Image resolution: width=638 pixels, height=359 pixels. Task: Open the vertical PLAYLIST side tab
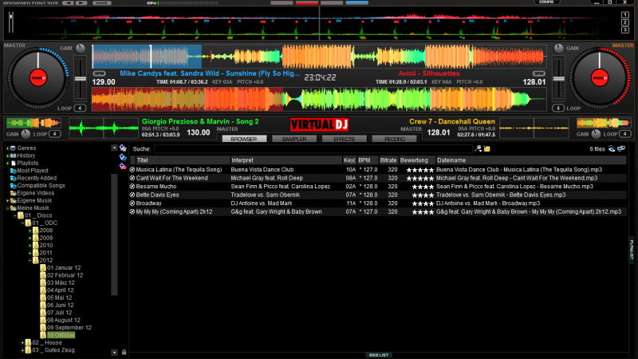pyautogui.click(x=632, y=250)
